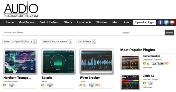The image size is (176, 92).
Task: Click 'Limiter' category under Wave Breaker
Action: [x=83, y=81]
